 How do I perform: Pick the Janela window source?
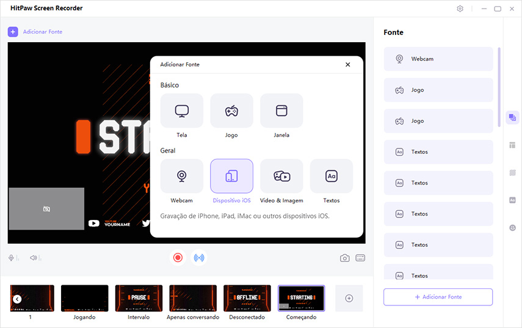(281, 111)
